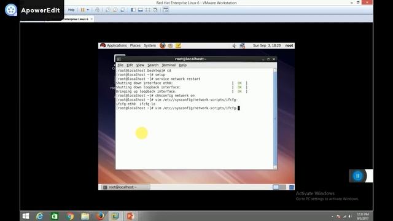Close the Enterprise Linux 6 VM tab
Image resolution: width=393 pixels, height=221 pixels.
(91, 19)
